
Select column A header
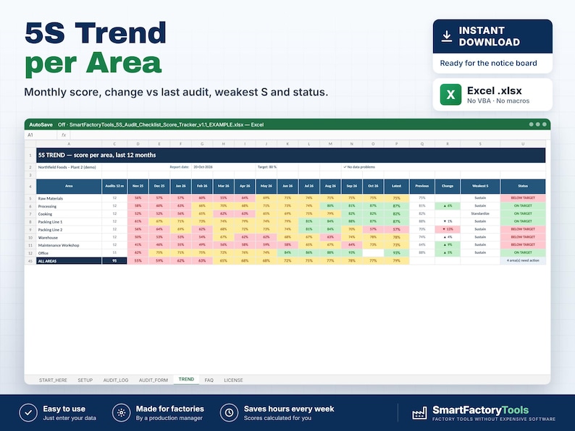(x=69, y=144)
